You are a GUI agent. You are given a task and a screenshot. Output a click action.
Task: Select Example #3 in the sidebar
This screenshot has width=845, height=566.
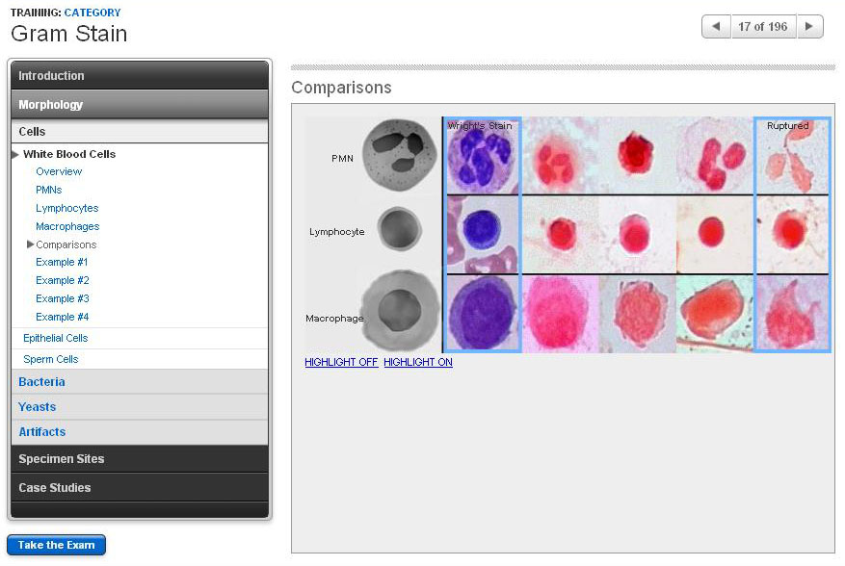coord(63,298)
